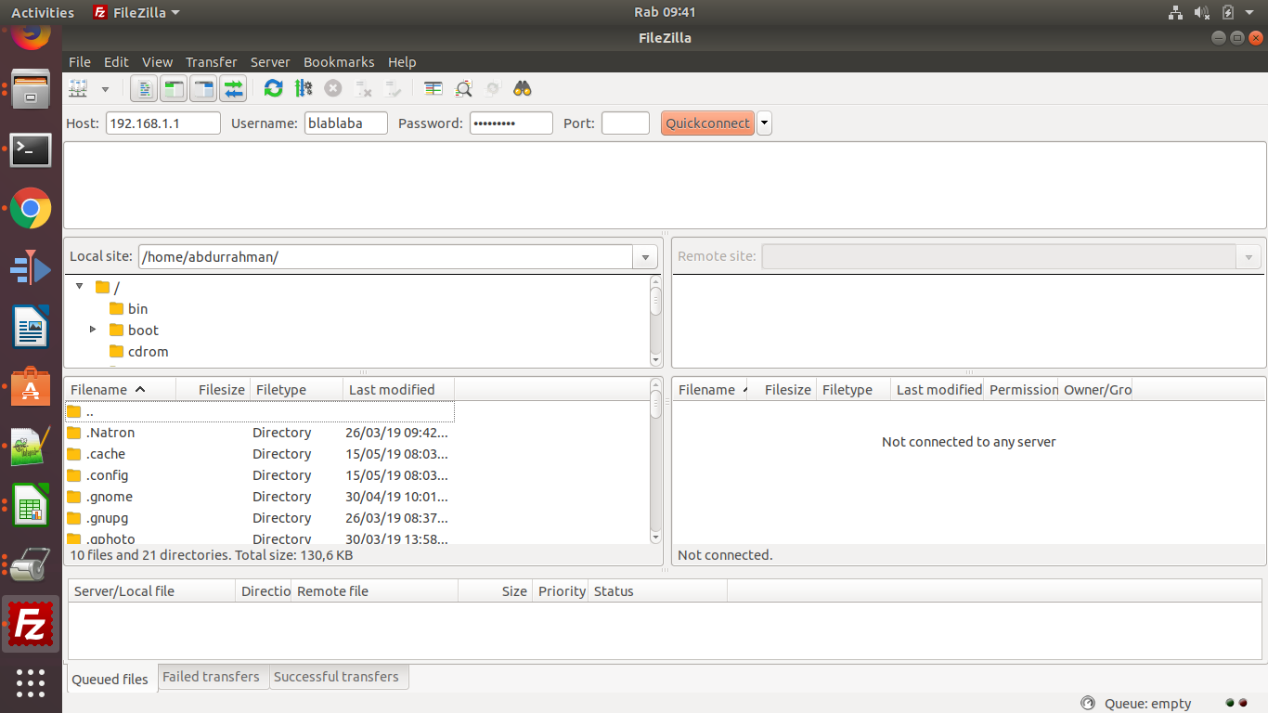Expand the boot folder tree node
Screen dimensions: 1268x713
[x=93, y=330]
